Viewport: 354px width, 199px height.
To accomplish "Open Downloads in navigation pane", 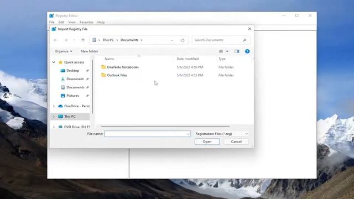I will 75,79.
